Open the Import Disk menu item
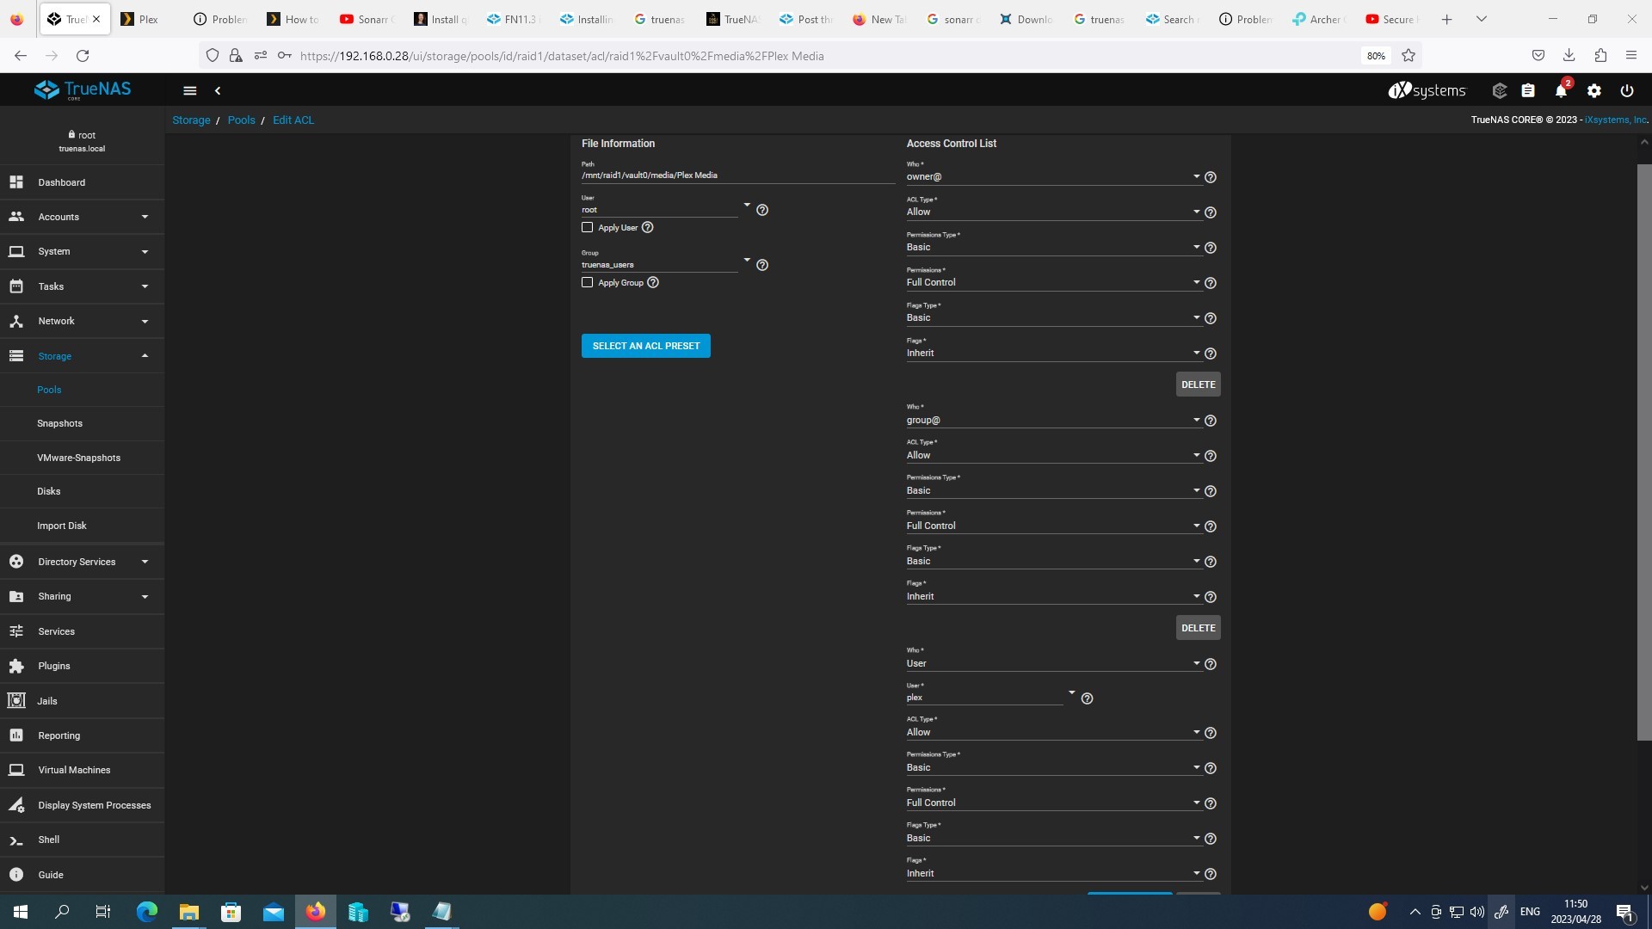This screenshot has width=1652, height=929. [83, 526]
